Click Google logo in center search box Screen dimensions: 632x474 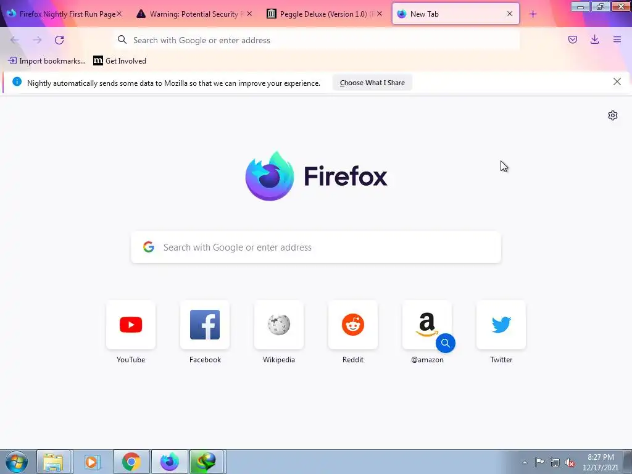[x=149, y=247]
